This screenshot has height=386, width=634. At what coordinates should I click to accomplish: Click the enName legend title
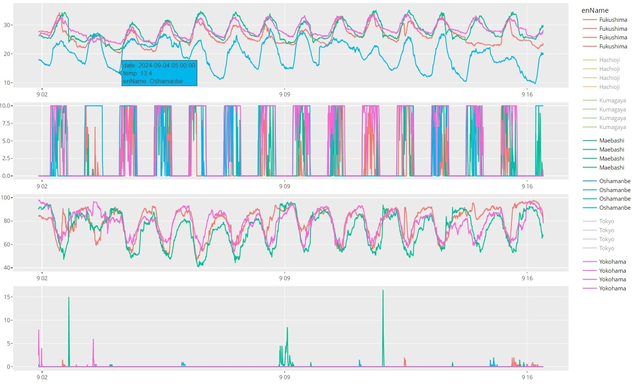coord(595,11)
